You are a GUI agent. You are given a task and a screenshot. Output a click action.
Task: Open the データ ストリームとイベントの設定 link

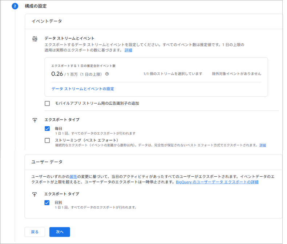[82, 89]
